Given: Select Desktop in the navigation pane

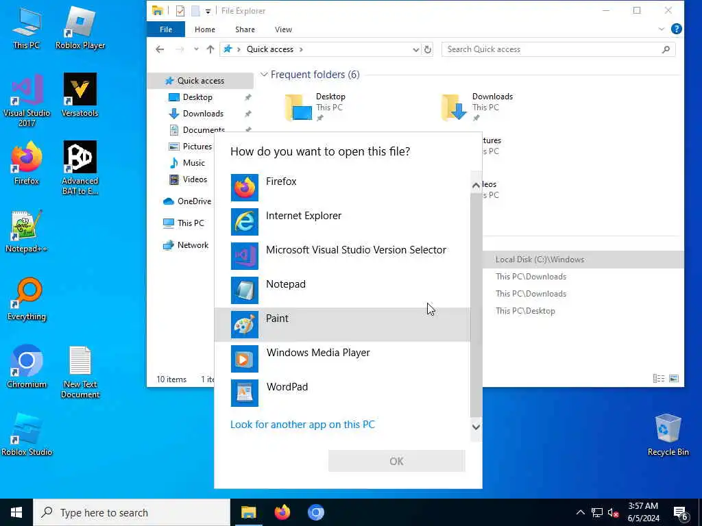Looking at the screenshot, I should click(197, 97).
